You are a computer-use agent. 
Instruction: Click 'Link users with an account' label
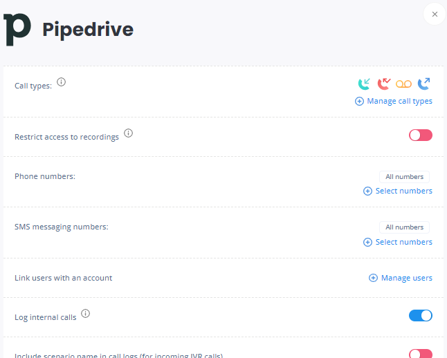tap(63, 278)
